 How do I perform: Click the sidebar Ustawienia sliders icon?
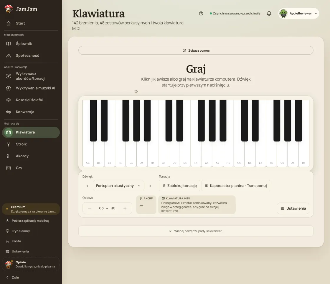pyautogui.click(x=7, y=251)
